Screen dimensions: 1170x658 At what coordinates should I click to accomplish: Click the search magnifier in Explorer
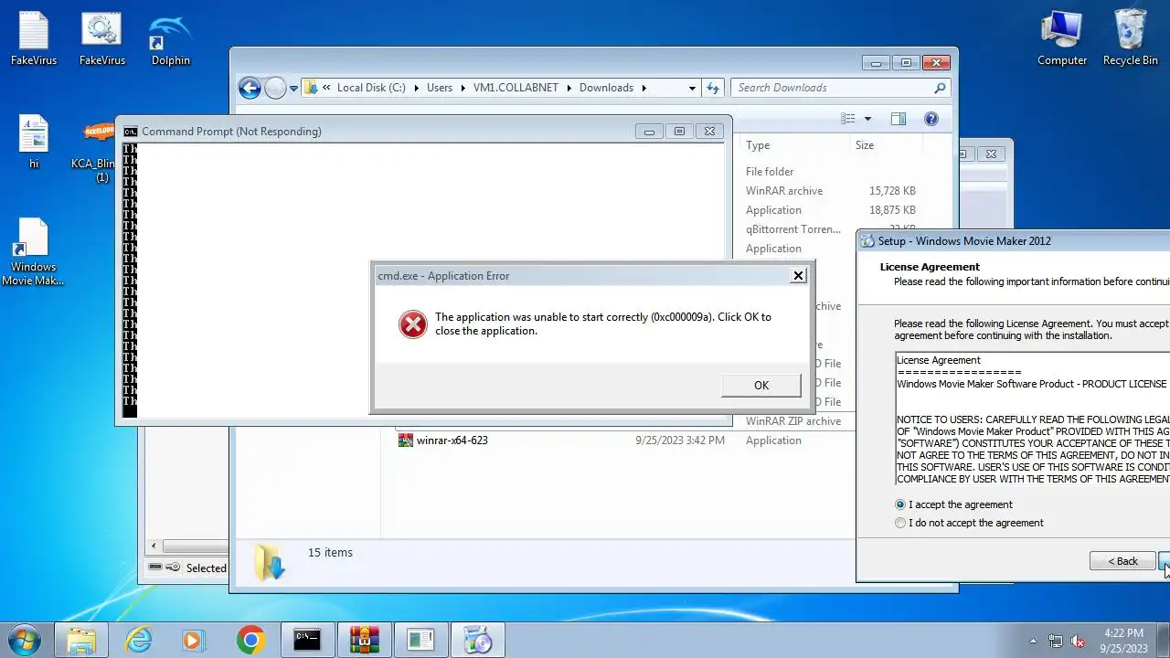pyautogui.click(x=940, y=88)
